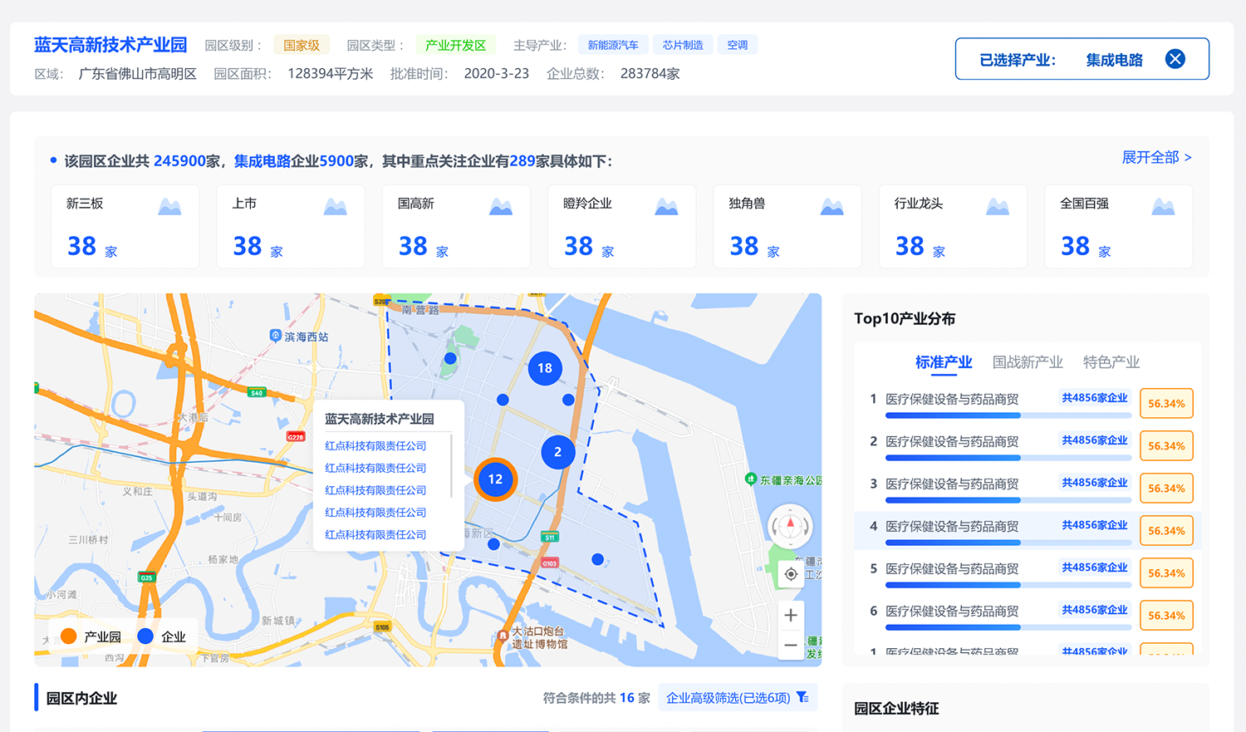Select the 标准产业 tab
1246x732 pixels.
pyautogui.click(x=943, y=362)
